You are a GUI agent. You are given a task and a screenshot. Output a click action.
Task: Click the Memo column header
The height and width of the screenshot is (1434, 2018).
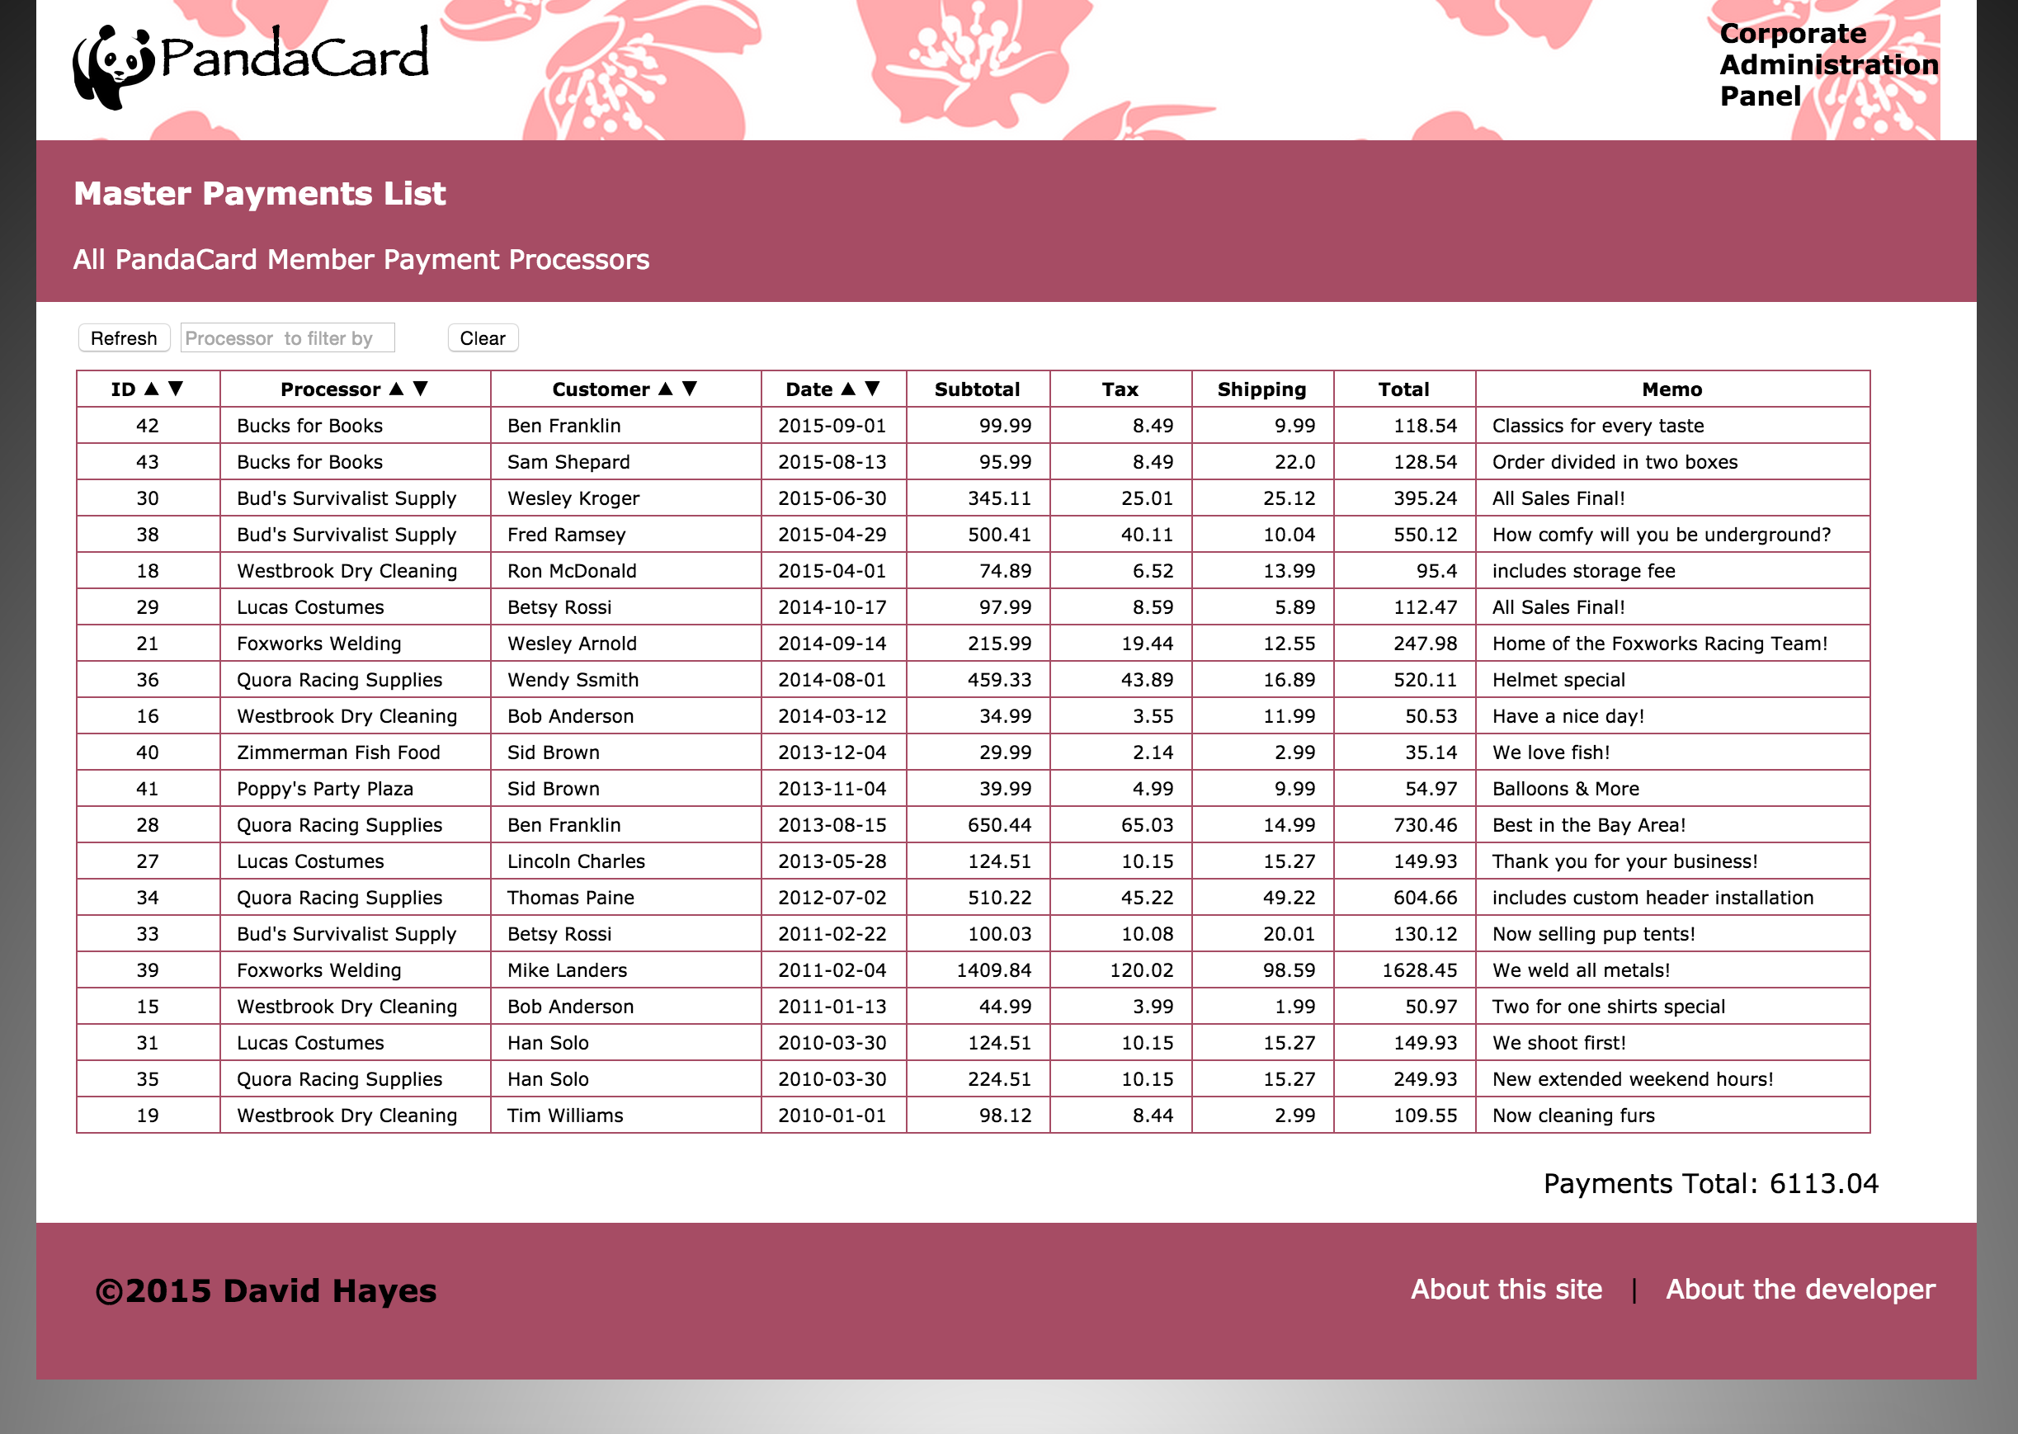(1671, 389)
